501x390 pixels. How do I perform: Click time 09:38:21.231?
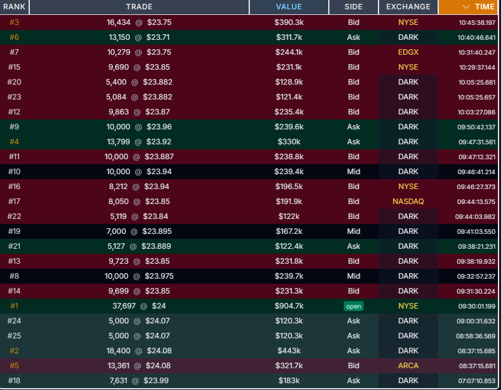[x=476, y=246]
